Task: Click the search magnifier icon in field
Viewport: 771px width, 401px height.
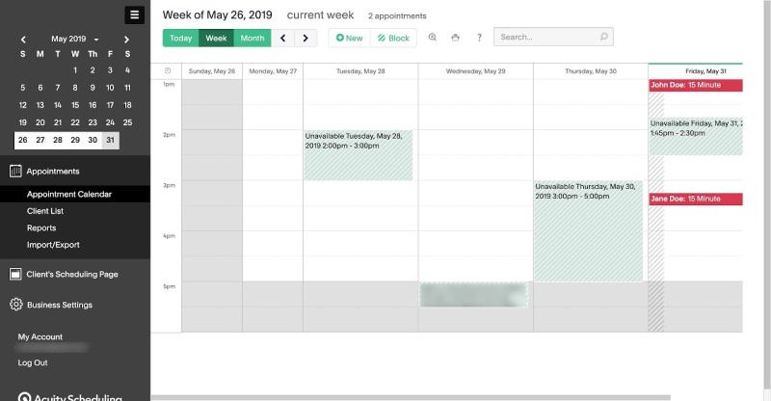Action: pos(604,37)
